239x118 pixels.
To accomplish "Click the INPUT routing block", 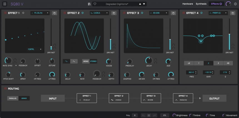I will pyautogui.click(x=53, y=98).
